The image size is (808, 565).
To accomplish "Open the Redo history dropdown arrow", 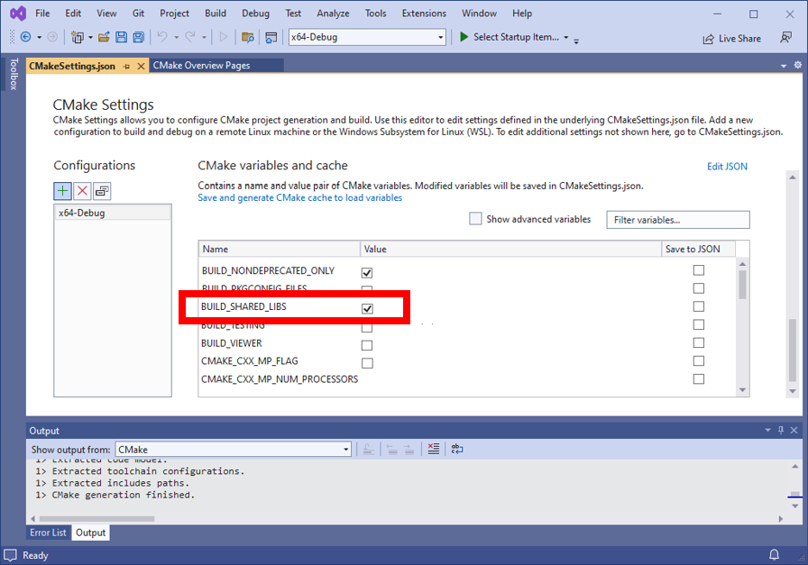I will (x=204, y=37).
